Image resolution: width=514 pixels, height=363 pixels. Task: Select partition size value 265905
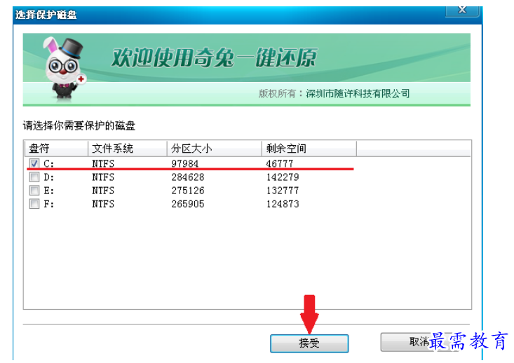click(188, 204)
